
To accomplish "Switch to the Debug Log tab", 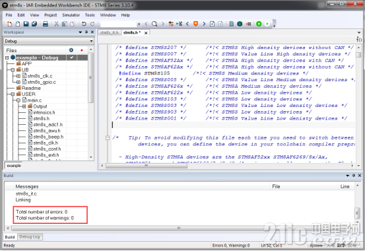I will pos(30,236).
